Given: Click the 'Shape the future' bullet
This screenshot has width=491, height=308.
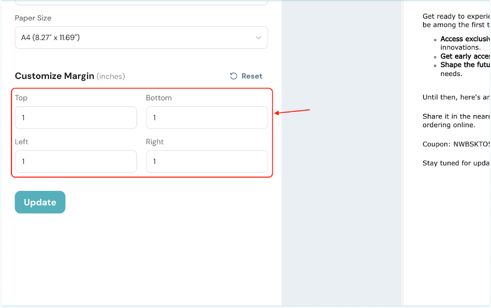Looking at the screenshot, I should coord(465,65).
